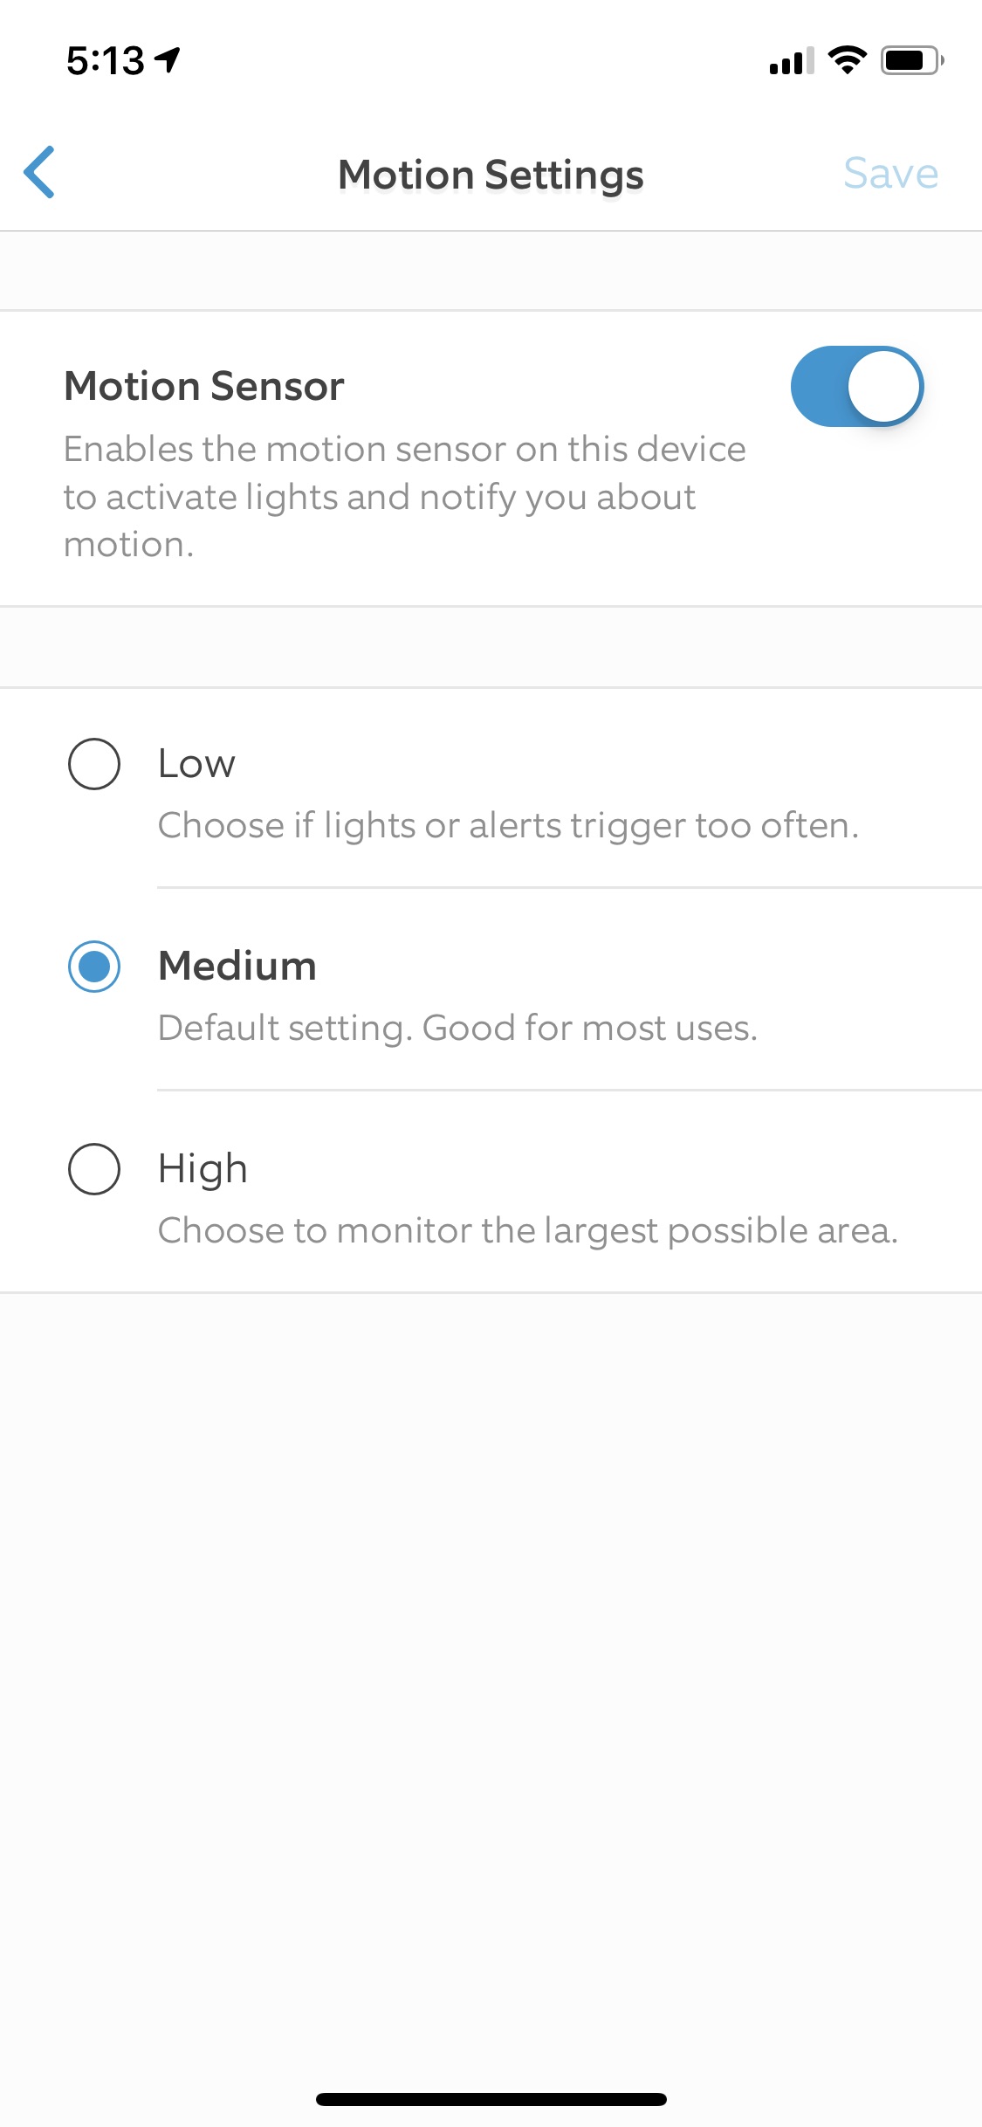Tap the 5:13 clock in status bar
The width and height of the screenshot is (982, 2127).
(106, 60)
